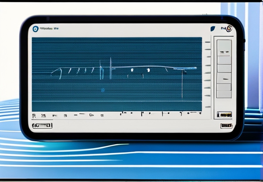The image size is (263, 182).
Task: Click the third small icon in bottom toolbar
Action: 54,115
